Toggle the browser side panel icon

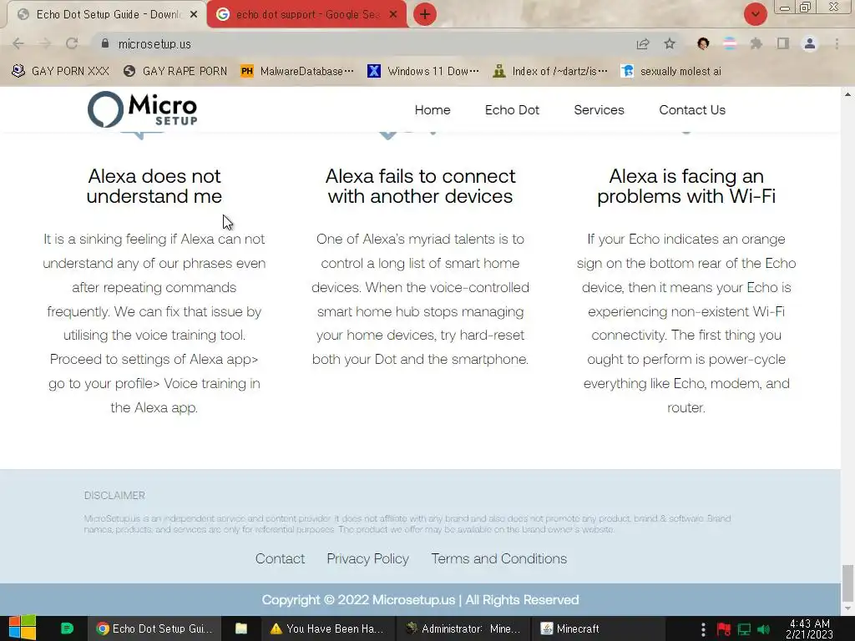point(783,43)
